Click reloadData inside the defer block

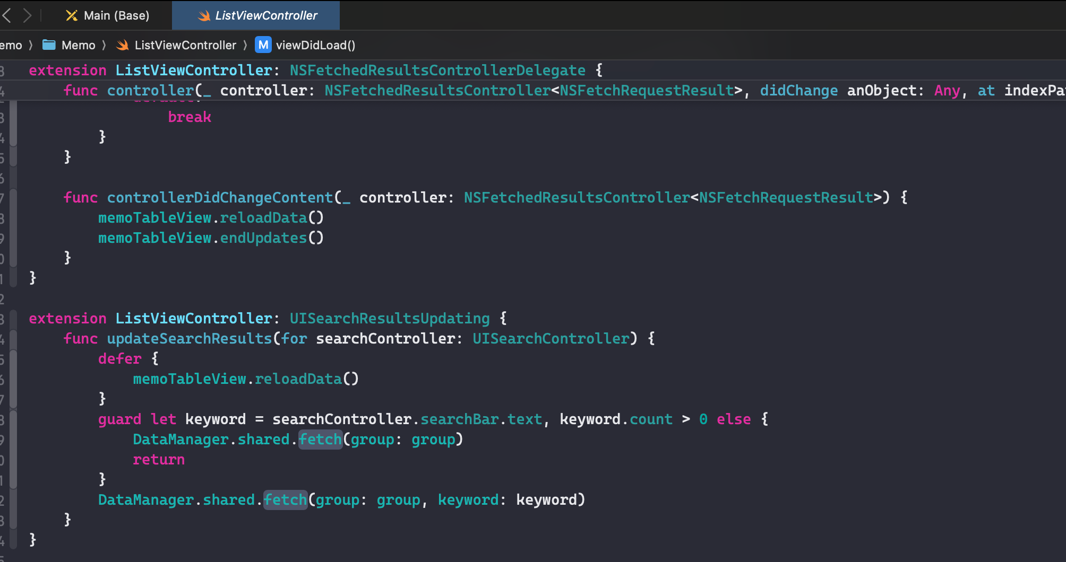coord(298,379)
